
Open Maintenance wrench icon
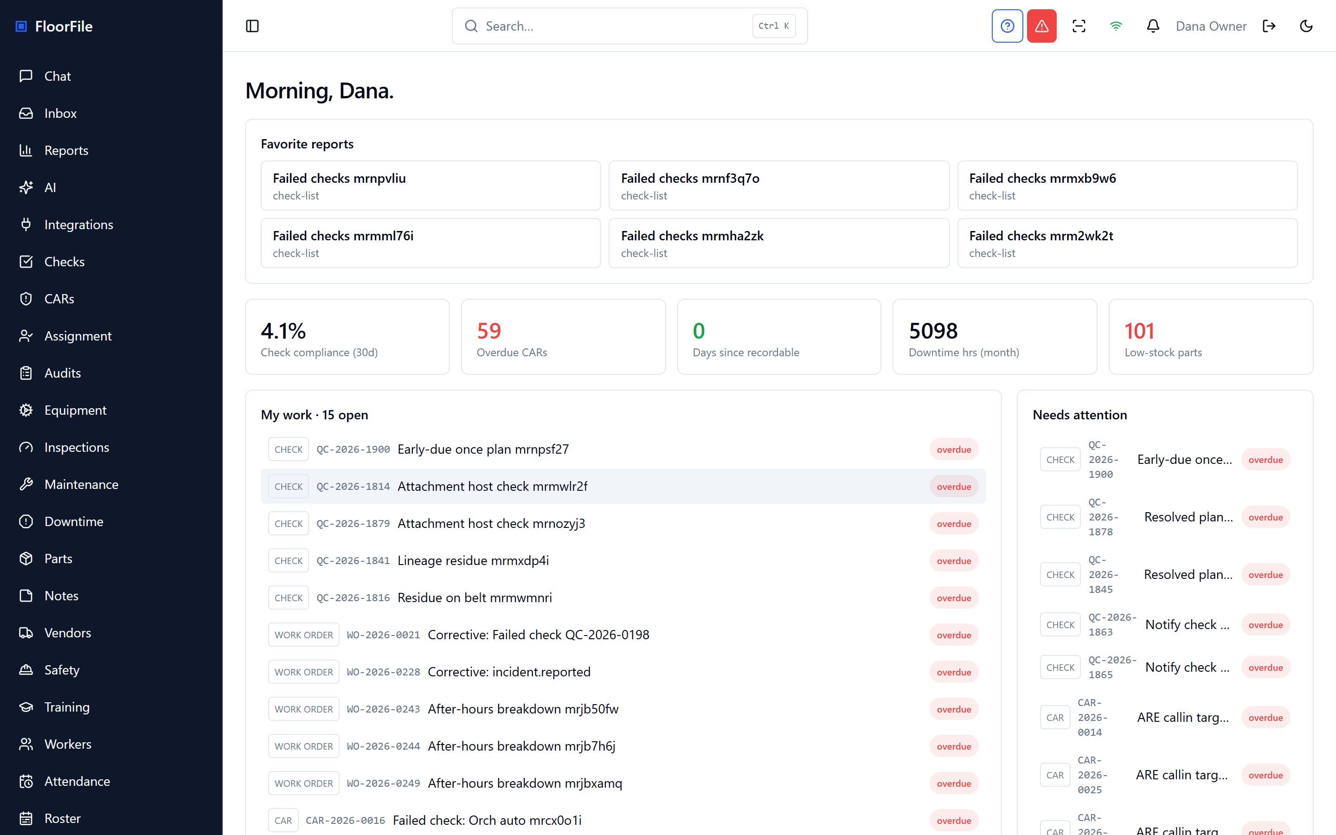(x=26, y=484)
